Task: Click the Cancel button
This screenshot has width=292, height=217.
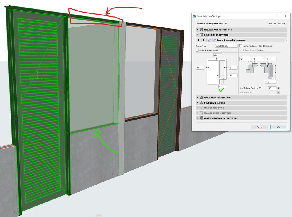Action: pyautogui.click(x=260, y=127)
